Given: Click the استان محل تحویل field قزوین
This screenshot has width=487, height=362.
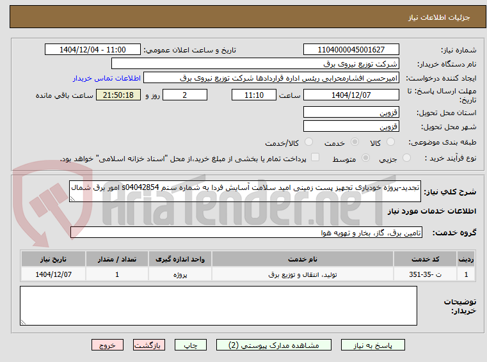Looking at the screenshot, I should coord(351,112).
